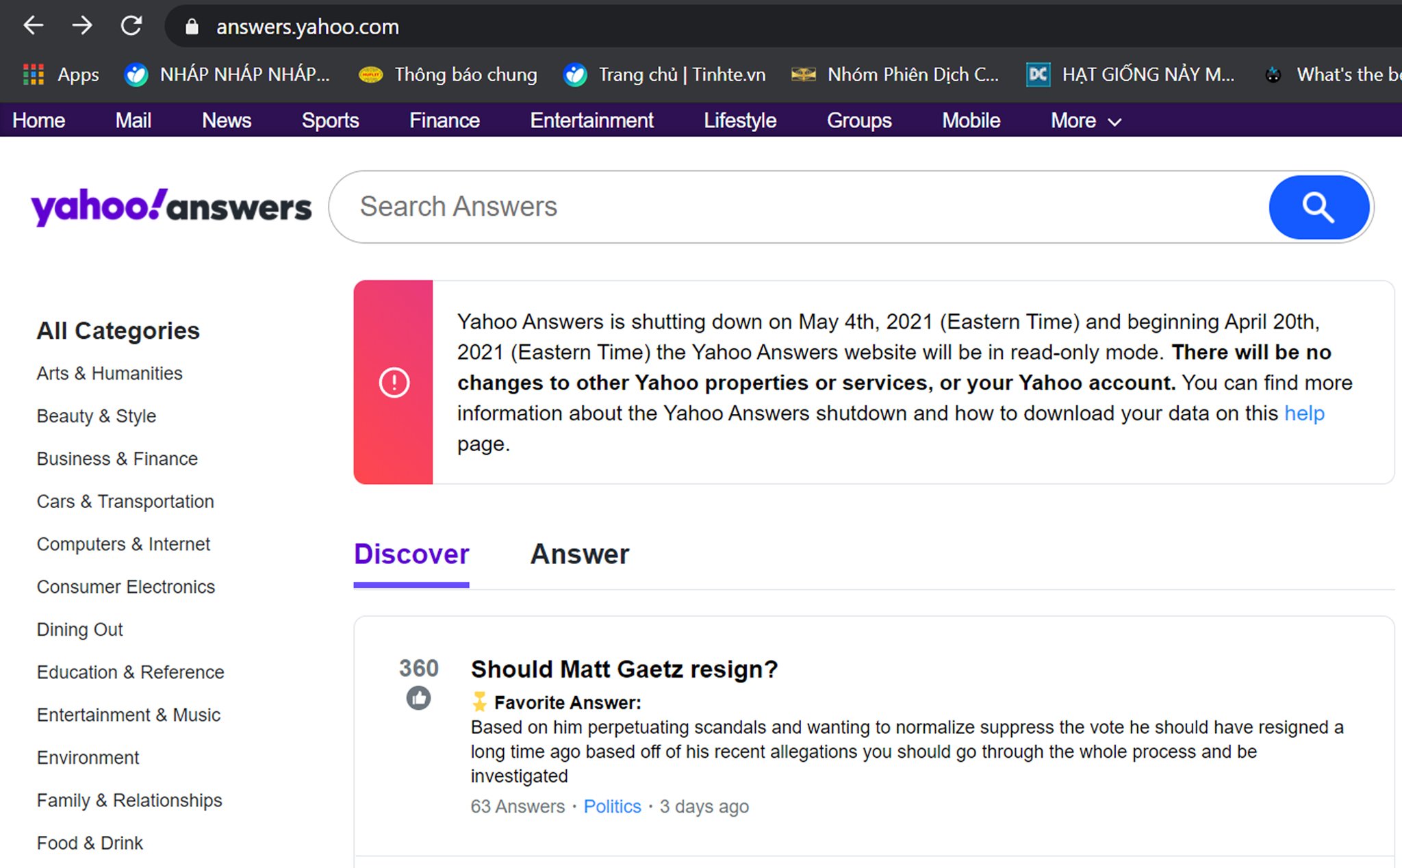Click the site security lock icon
Viewport: 1402px width, 868px height.
(x=192, y=27)
